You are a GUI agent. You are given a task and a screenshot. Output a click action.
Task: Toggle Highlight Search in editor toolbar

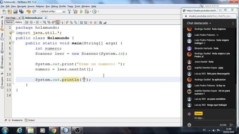58,22
